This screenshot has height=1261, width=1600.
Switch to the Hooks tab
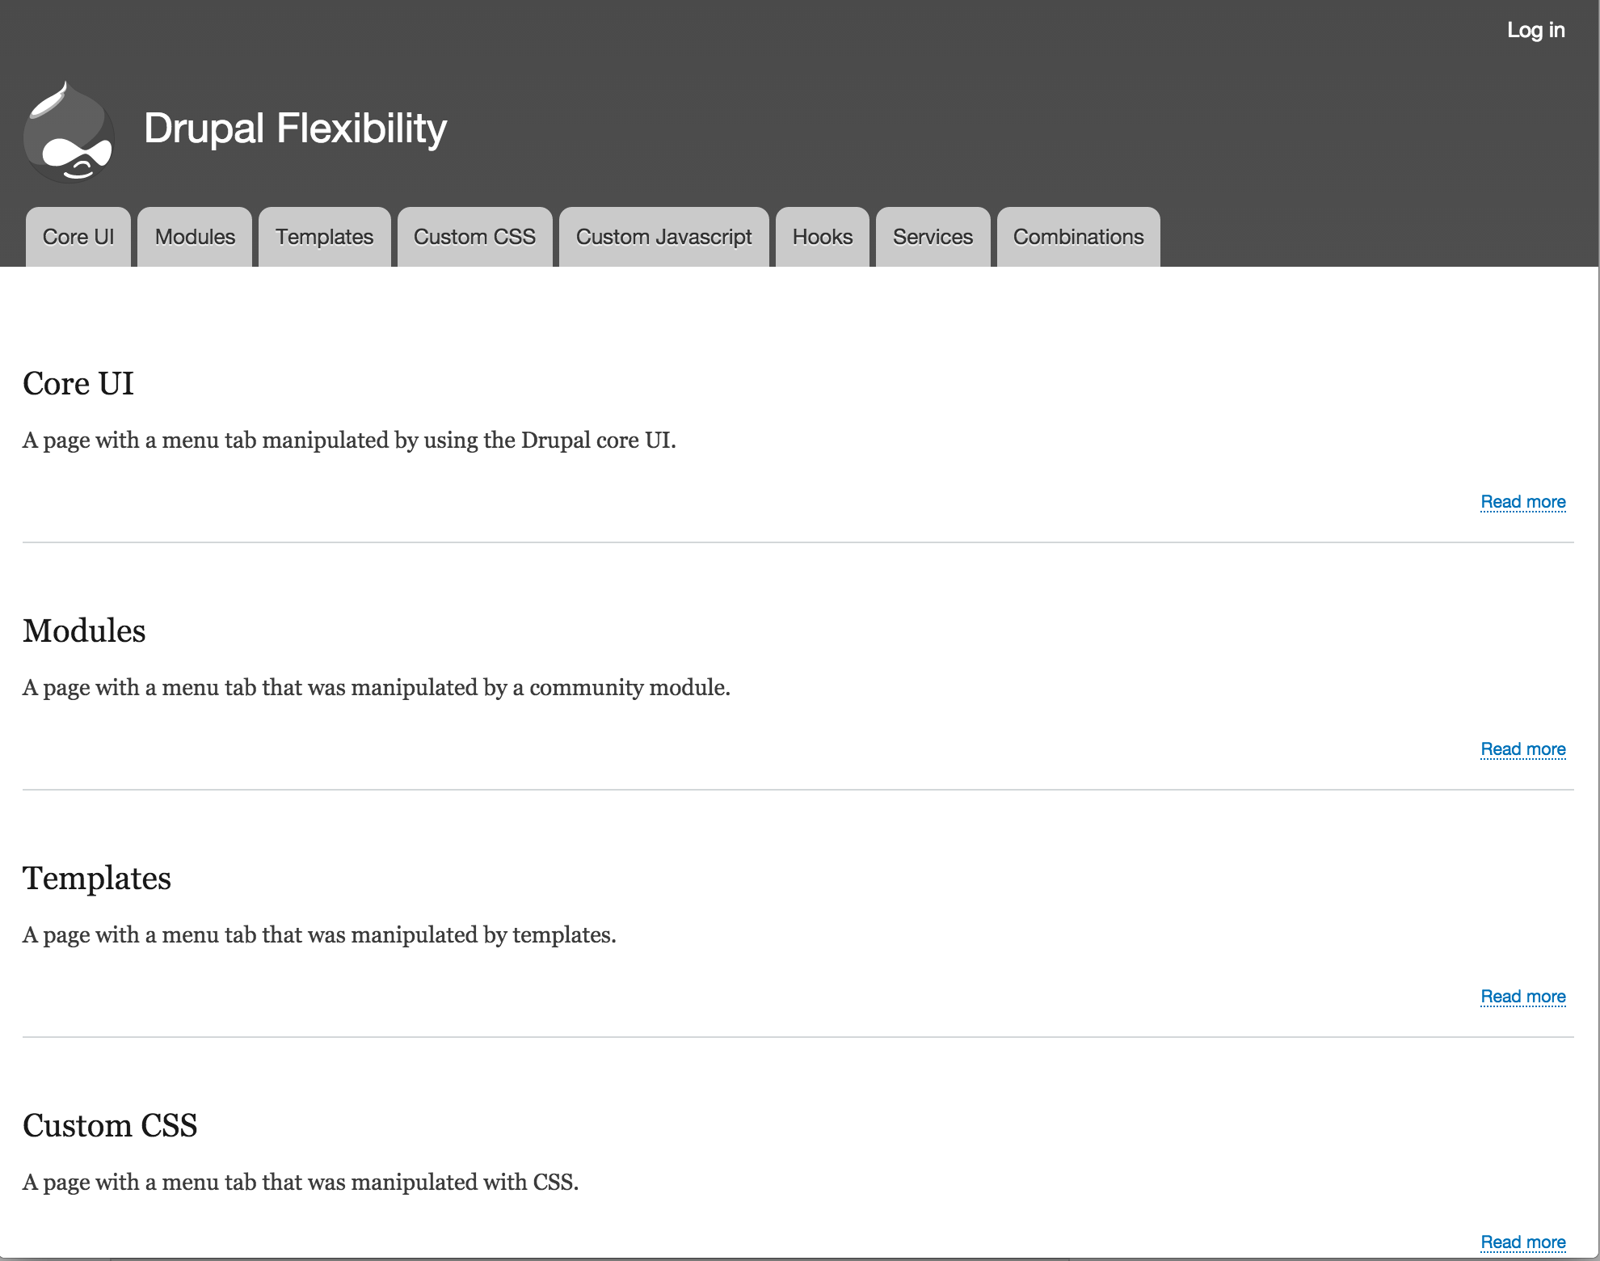point(822,237)
